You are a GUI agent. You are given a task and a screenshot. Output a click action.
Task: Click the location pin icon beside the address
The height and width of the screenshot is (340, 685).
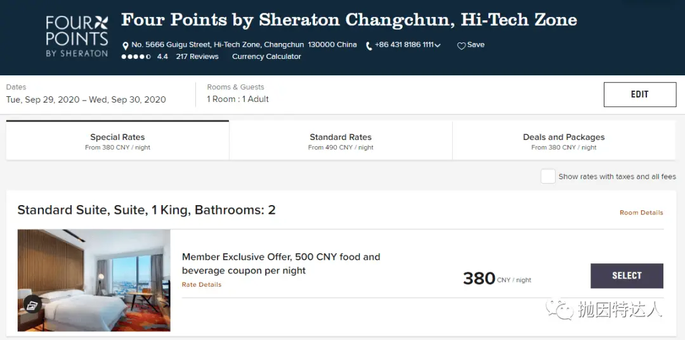tap(126, 46)
